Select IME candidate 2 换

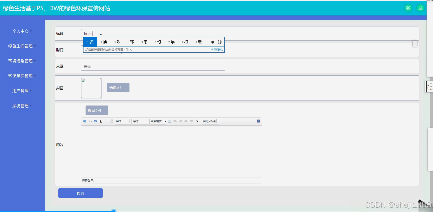click(104, 42)
